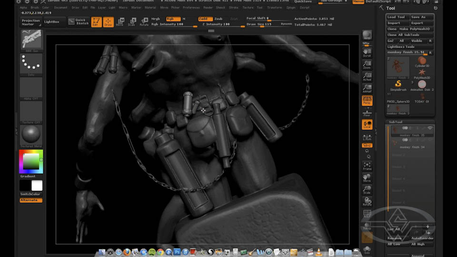This screenshot has height=257, width=457.
Task: Click the color picker square
Action: (30, 161)
